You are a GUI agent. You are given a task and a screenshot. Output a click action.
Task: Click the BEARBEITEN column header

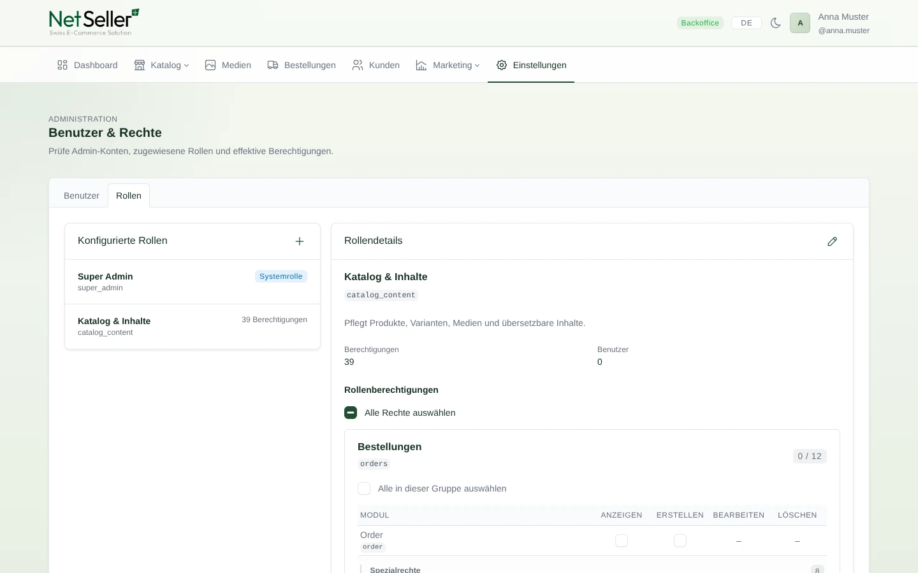[739, 515]
